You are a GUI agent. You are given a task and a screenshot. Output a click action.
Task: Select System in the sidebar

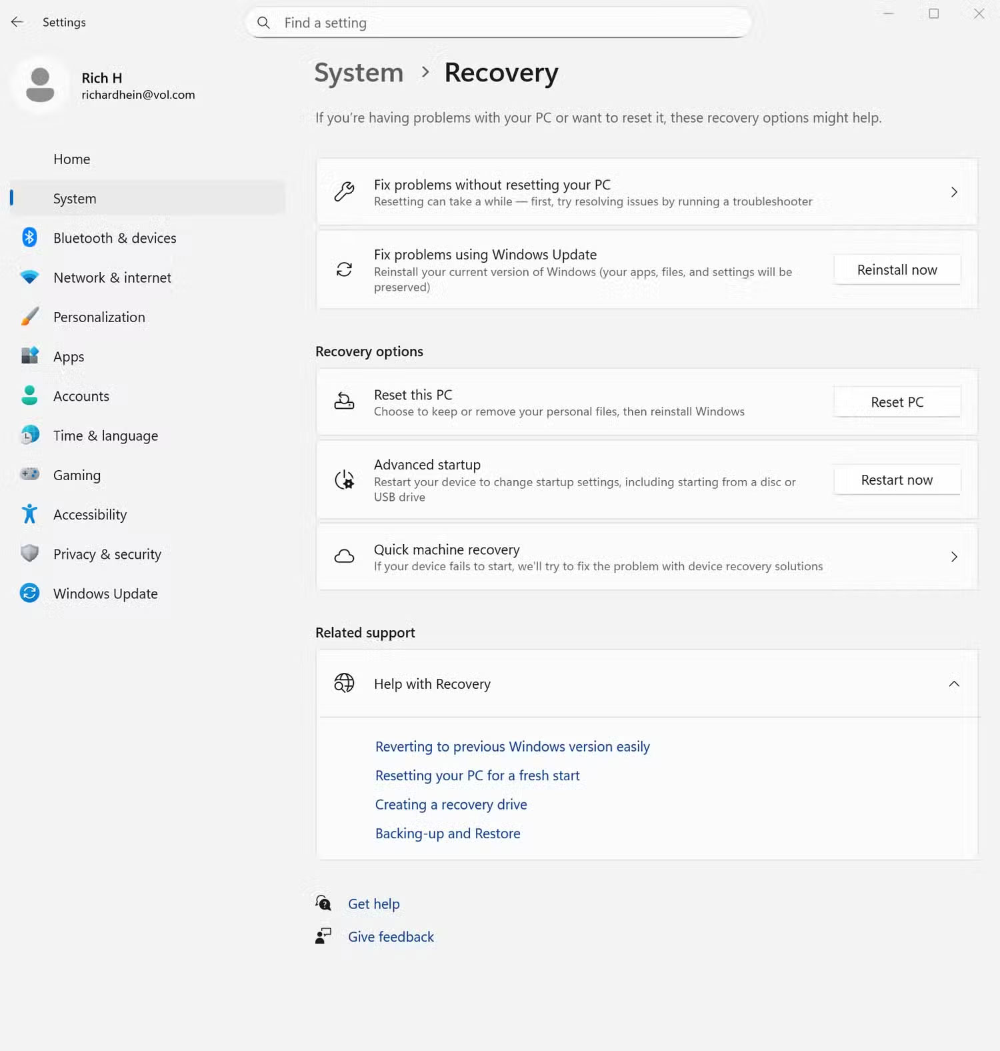[148, 199]
